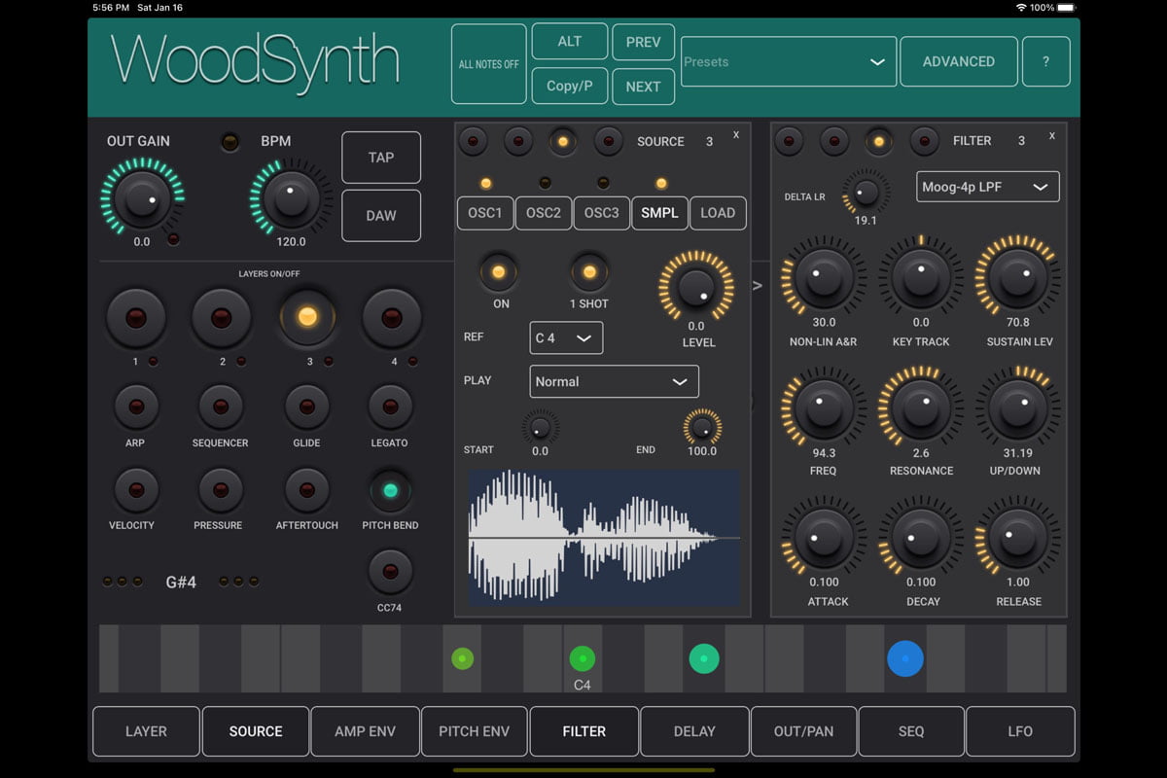Viewport: 1167px width, 778px height.
Task: Click the KEY TRACK knob
Action: click(920, 279)
